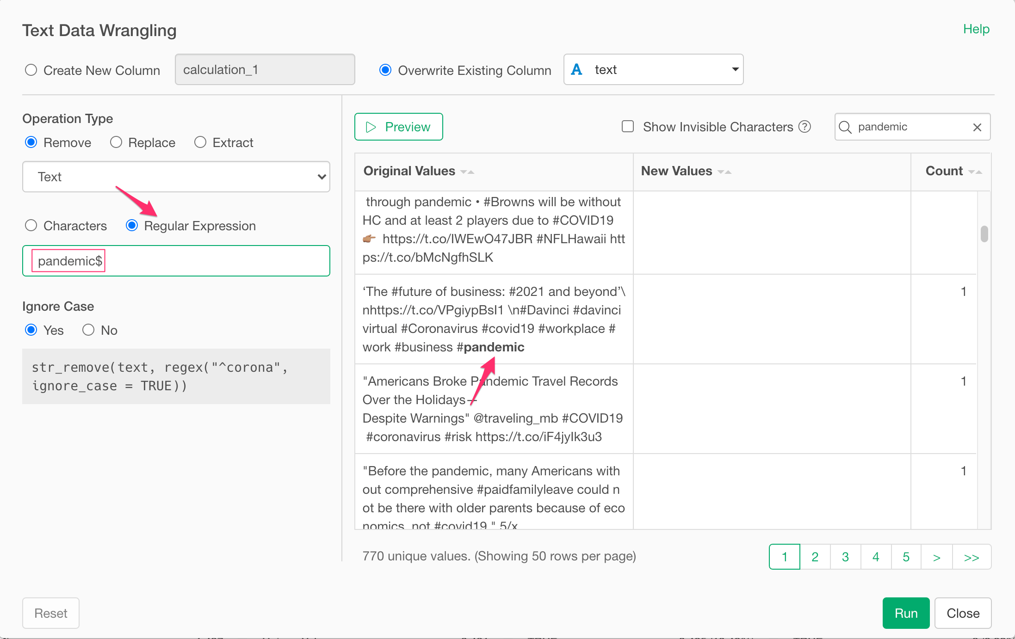Click the search magnifier icon
The height and width of the screenshot is (639, 1015).
845,127
